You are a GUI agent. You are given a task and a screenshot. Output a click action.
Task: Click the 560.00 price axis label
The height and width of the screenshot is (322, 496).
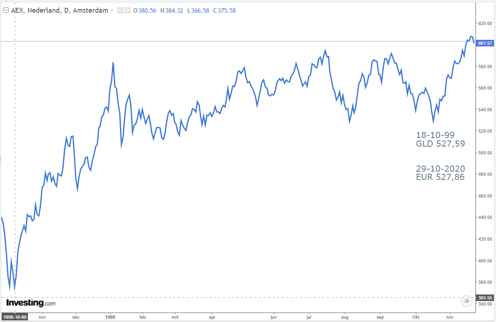tap(485, 88)
